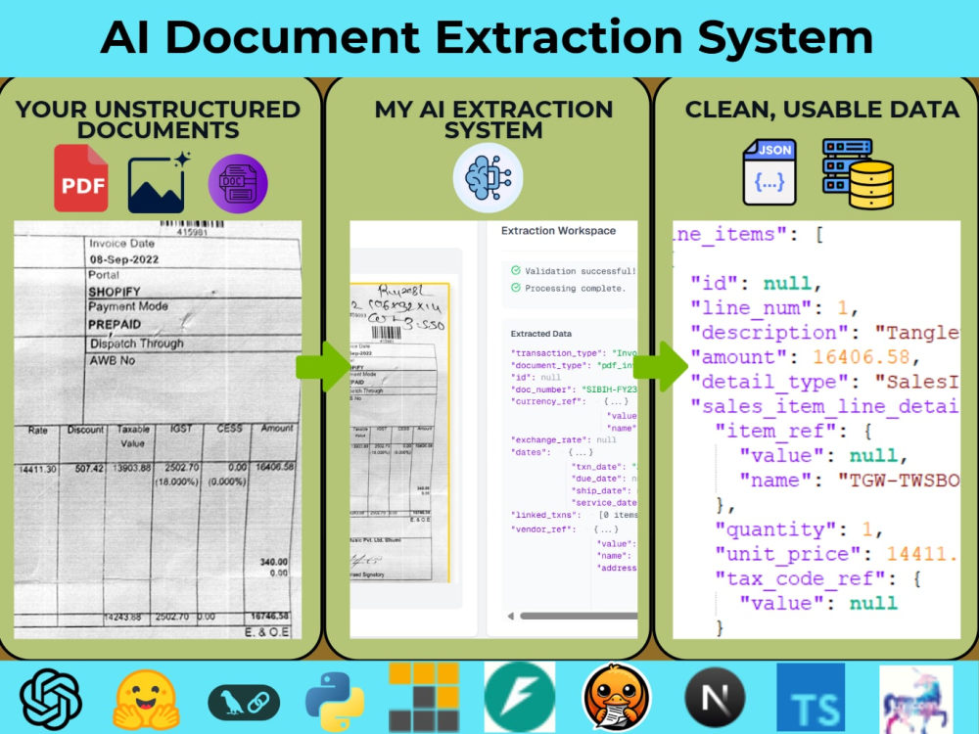The image size is (979, 734).
Task: Click the ship_date key in extracted data
Action: tap(601, 490)
